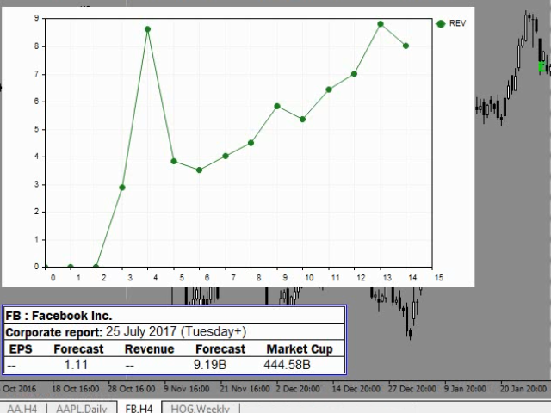Screen dimensions: 551x413
Task: Click the '18 Oct 16:00' time axis label
Action: [75, 389]
